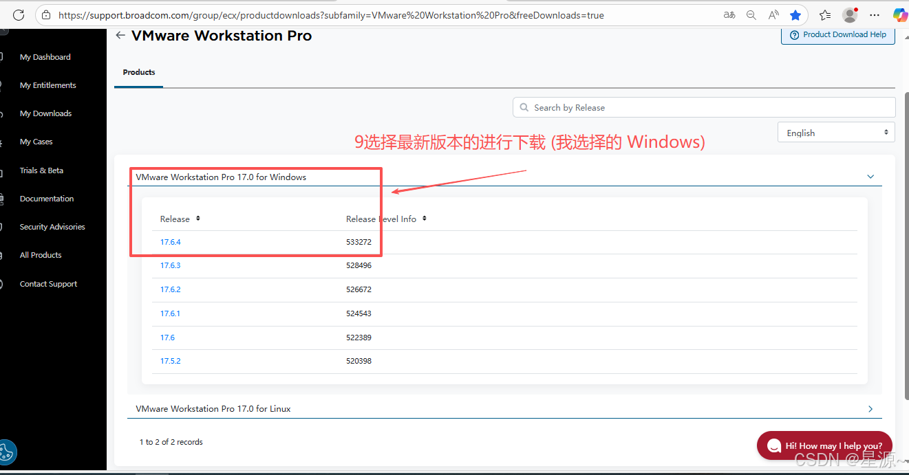The width and height of the screenshot is (909, 475).
Task: Open the Hi! How may I help you chat
Action: [x=824, y=445]
